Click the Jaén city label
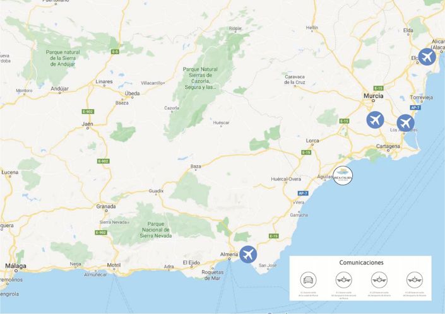 click(x=87, y=124)
